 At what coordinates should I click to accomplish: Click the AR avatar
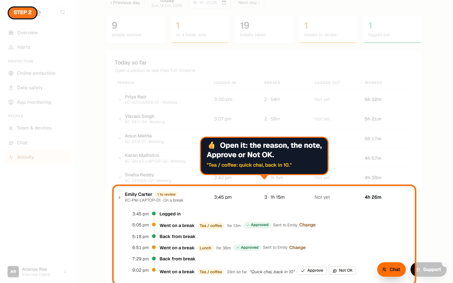point(13,272)
